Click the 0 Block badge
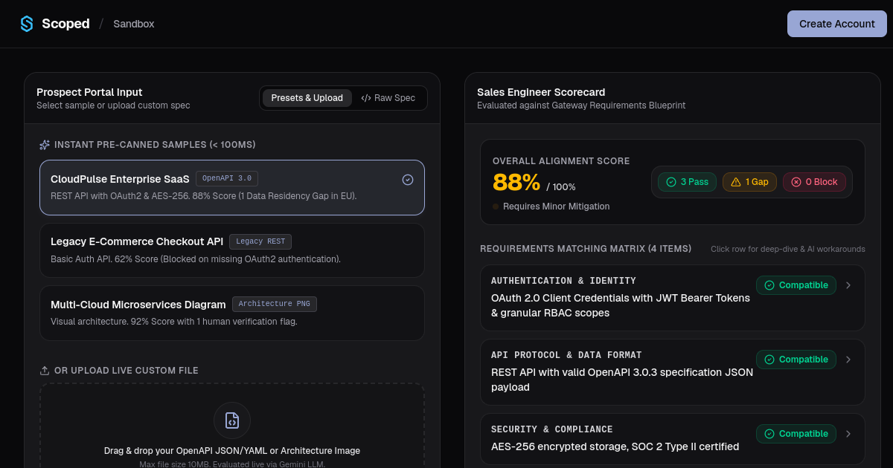 pos(814,182)
